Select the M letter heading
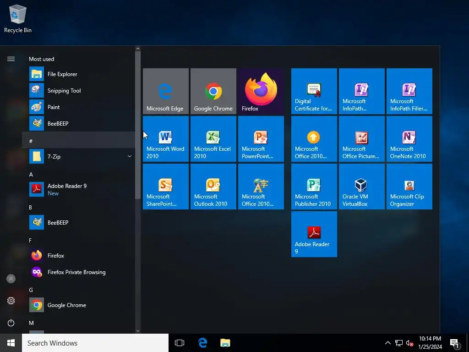 31,323
